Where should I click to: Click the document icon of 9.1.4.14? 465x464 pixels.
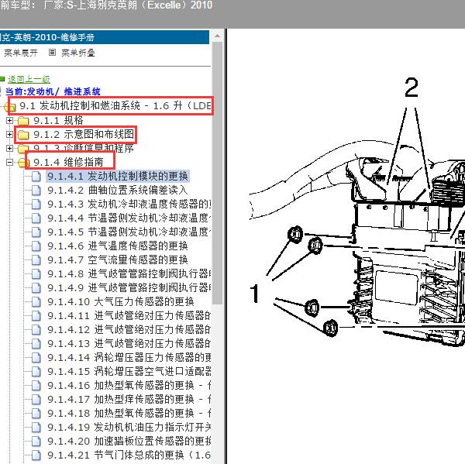click(36, 357)
